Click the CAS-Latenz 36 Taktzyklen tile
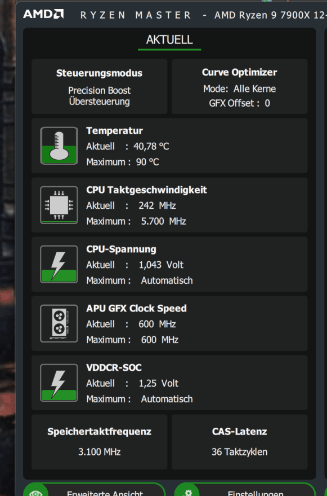The height and width of the screenshot is (496, 327). (x=240, y=442)
